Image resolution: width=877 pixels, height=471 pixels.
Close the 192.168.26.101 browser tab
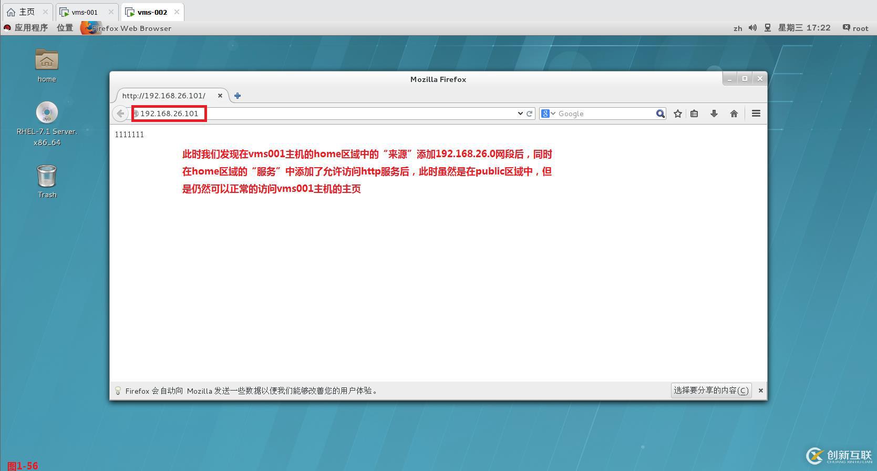click(220, 96)
